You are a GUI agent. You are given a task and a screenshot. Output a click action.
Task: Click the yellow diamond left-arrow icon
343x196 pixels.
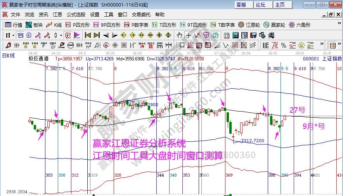tap(124, 35)
